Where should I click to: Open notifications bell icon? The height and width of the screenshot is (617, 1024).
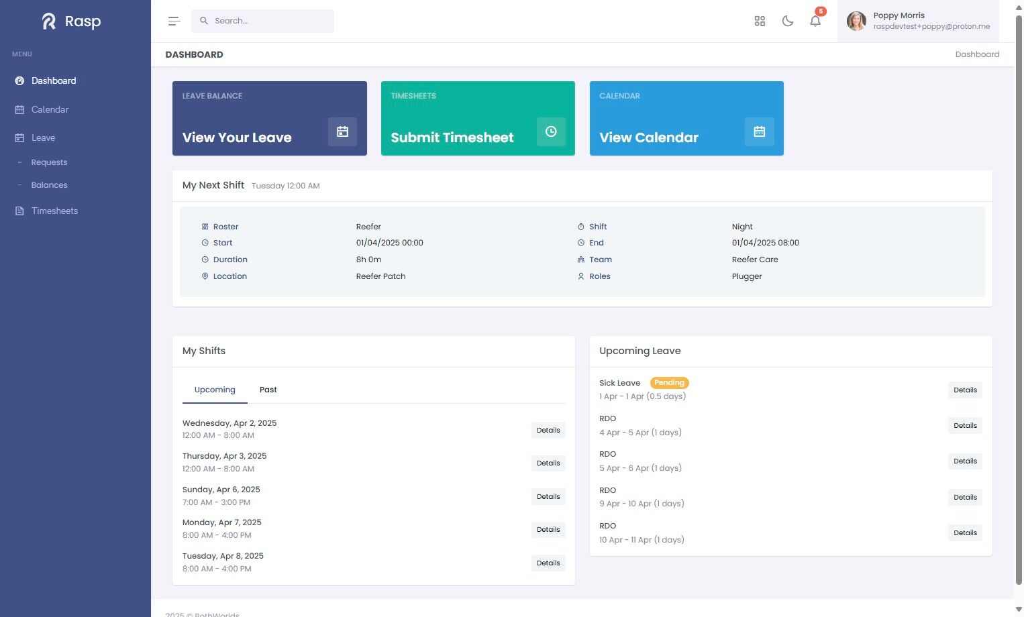pyautogui.click(x=815, y=21)
